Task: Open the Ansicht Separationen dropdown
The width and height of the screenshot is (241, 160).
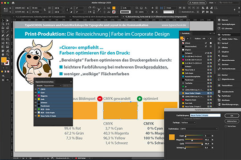Action: coord(53,86)
